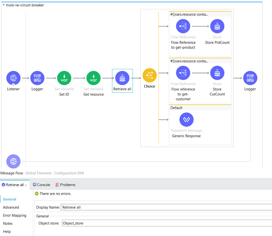
Task: Open Flow Reference to get-product icon
Action: coord(183,26)
